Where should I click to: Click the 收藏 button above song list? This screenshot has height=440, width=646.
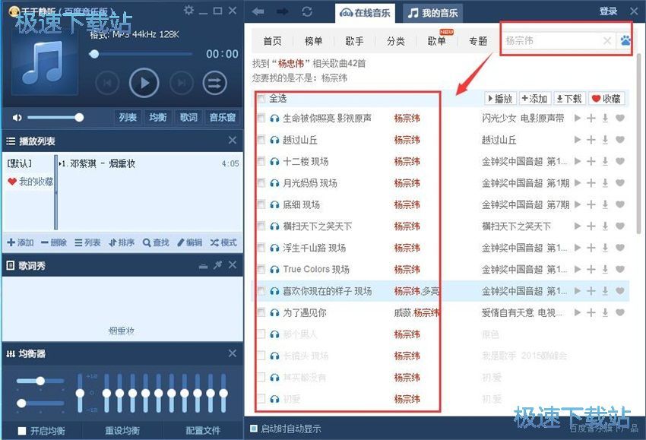606,99
